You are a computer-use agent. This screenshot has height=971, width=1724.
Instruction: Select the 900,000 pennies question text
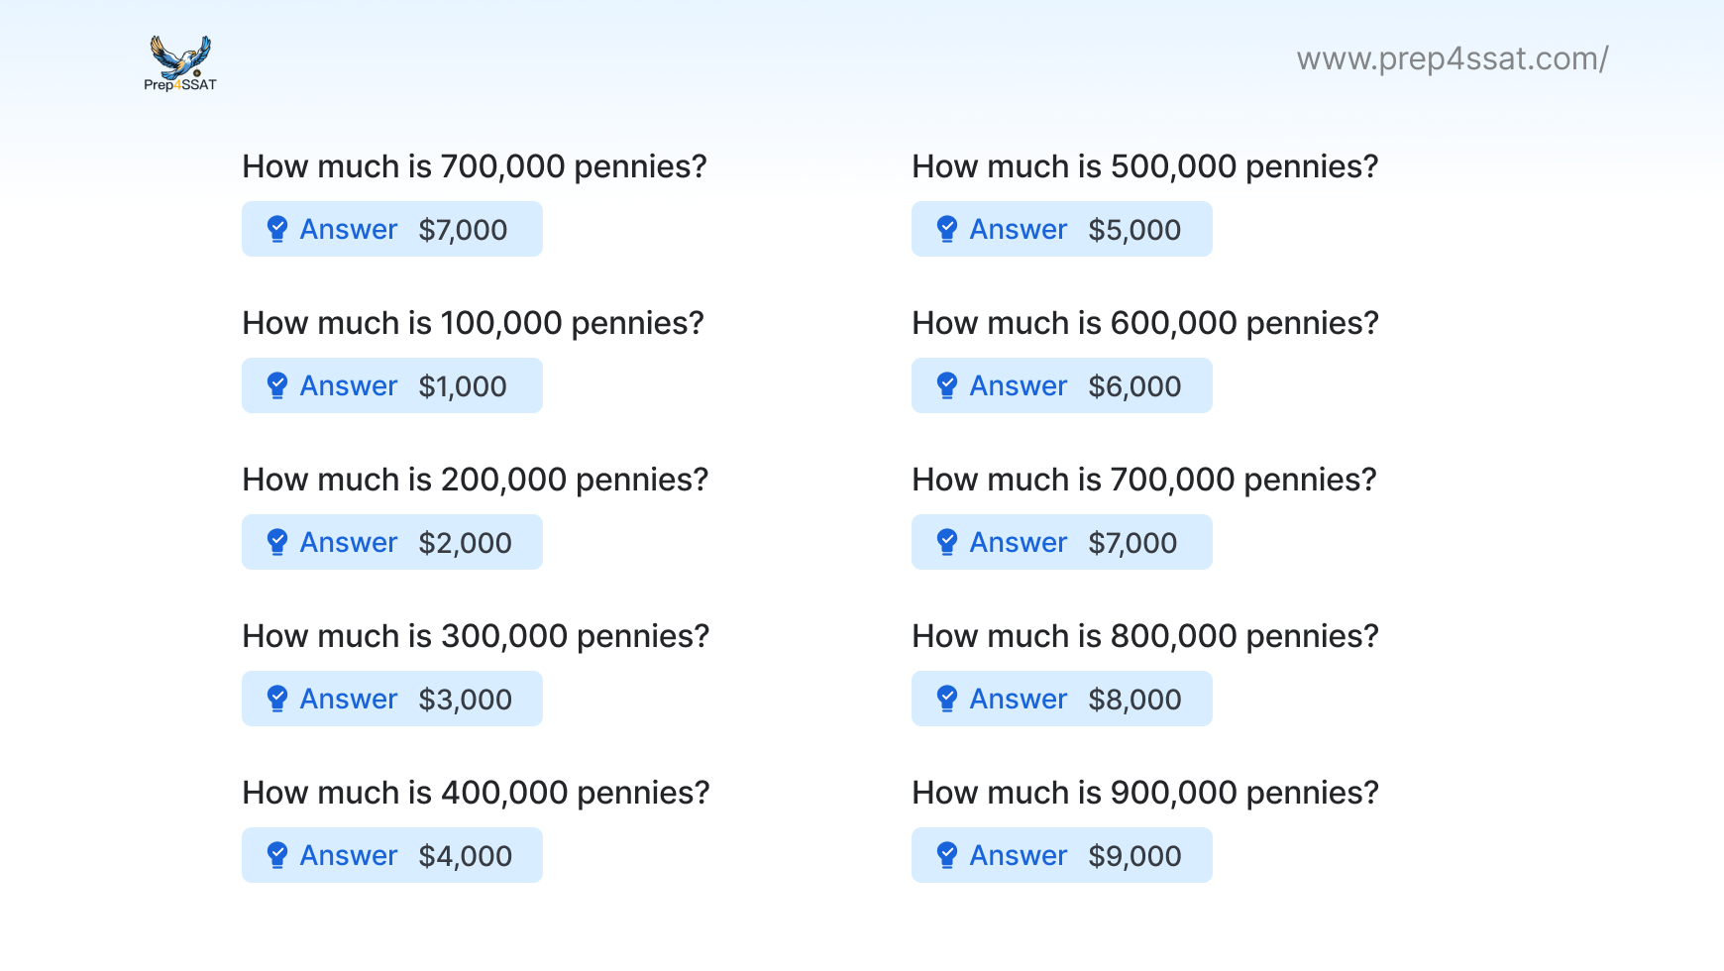1144,793
